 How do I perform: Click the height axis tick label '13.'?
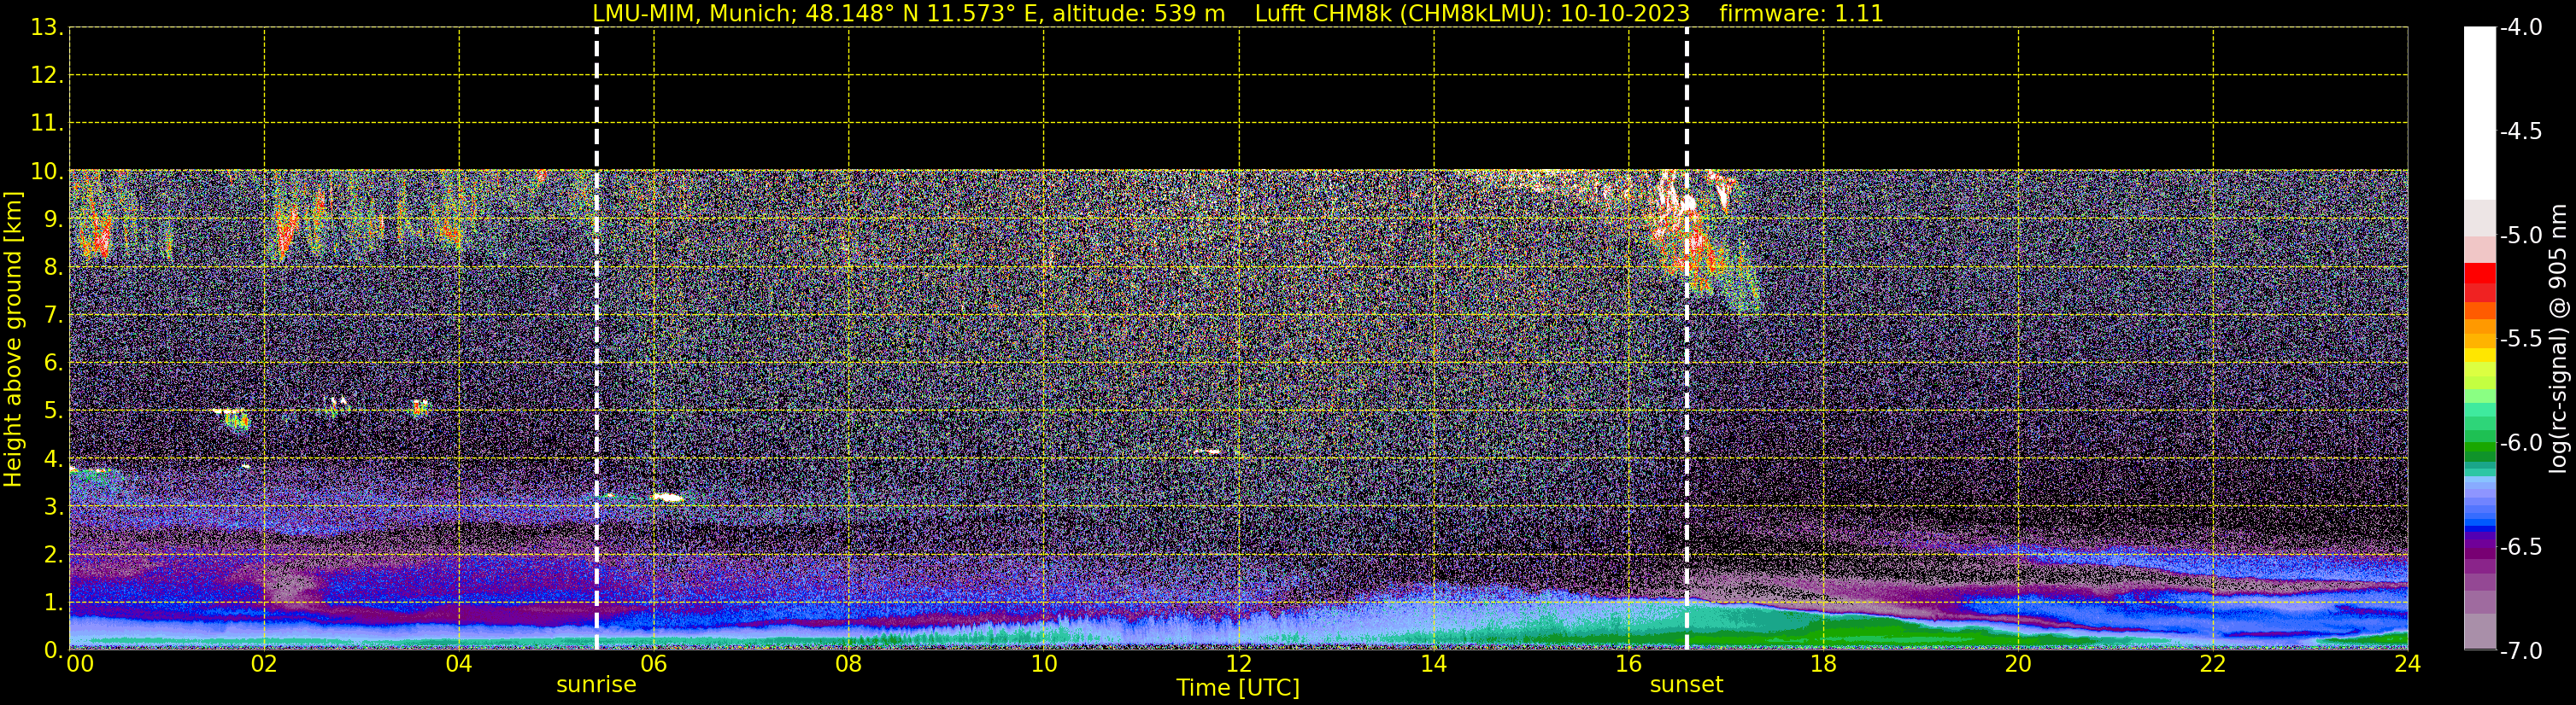click(47, 28)
